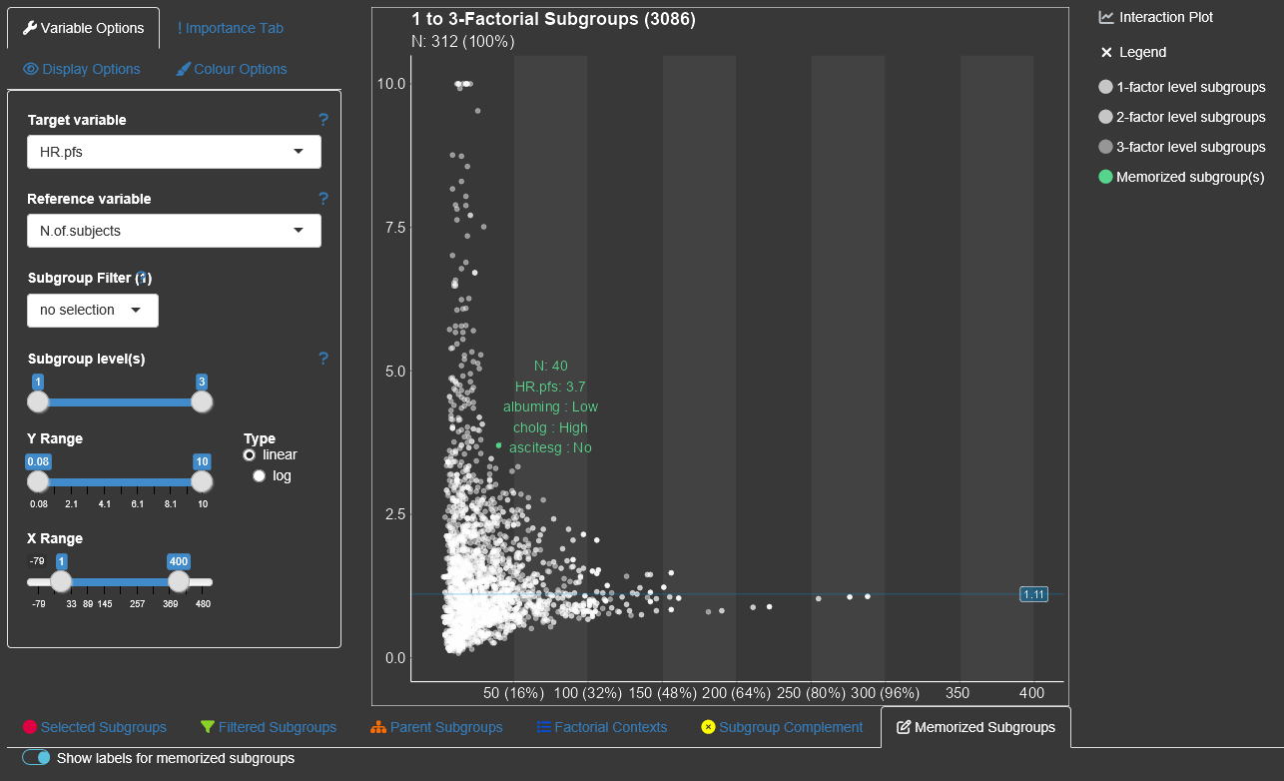This screenshot has height=781, width=1284.
Task: Click the Y Range slider upper handle
Action: coord(202,481)
